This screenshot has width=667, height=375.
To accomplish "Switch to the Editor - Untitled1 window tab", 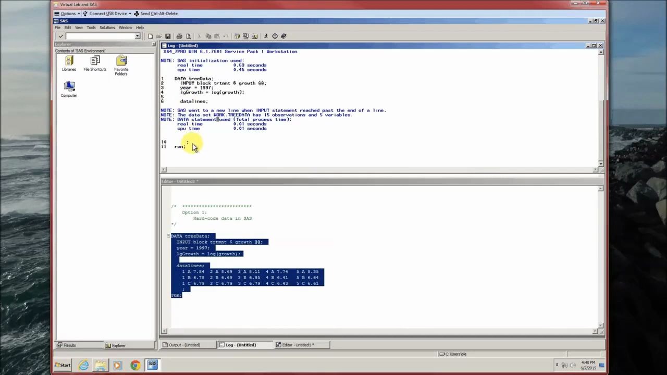I will (301, 345).
